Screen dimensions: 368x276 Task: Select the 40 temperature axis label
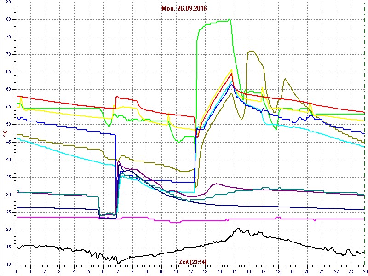tap(8, 160)
